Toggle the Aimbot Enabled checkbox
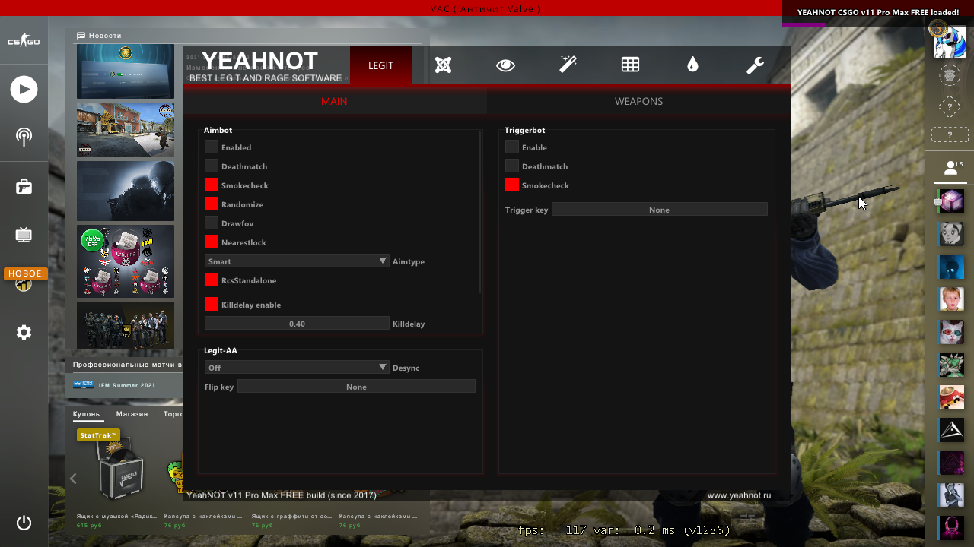 pos(212,147)
